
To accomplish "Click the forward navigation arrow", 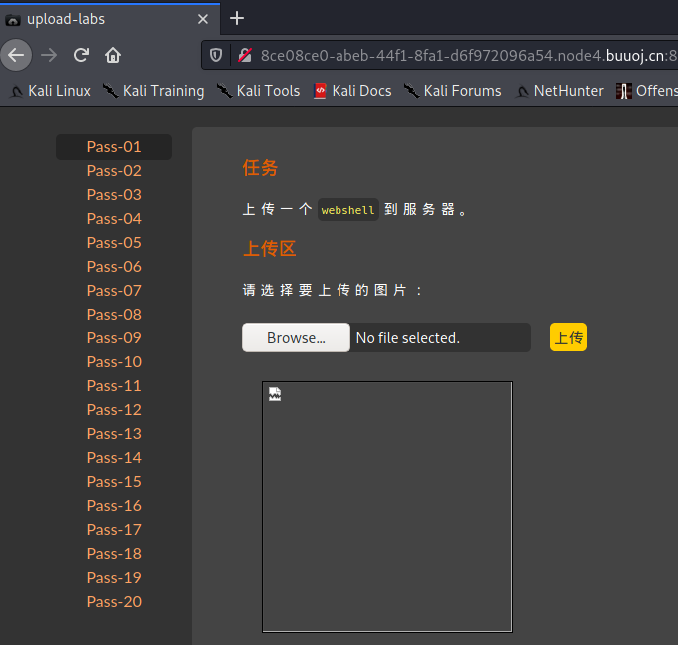I will pos(49,55).
